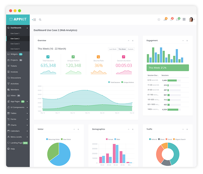This screenshot has width=203, height=174.
Task: Open the apps grid icon
Action: click(x=184, y=19)
